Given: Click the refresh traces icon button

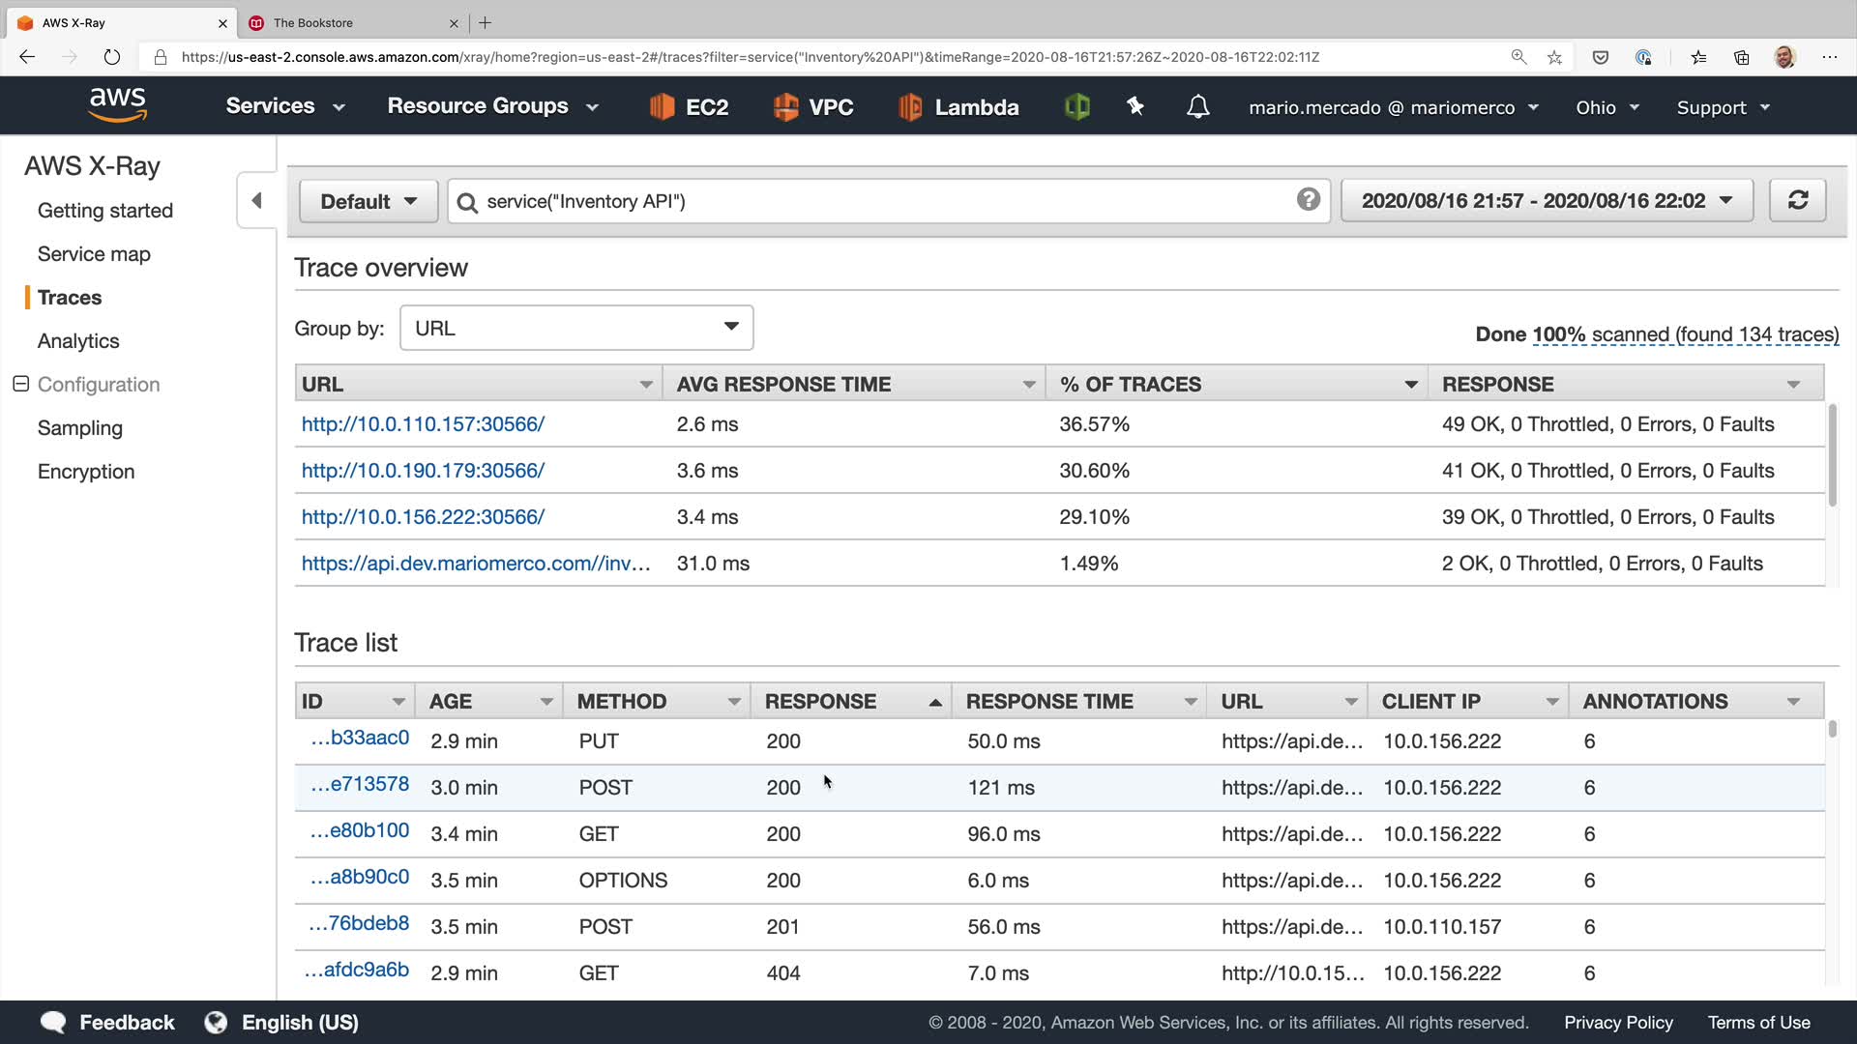Looking at the screenshot, I should coord(1797,200).
